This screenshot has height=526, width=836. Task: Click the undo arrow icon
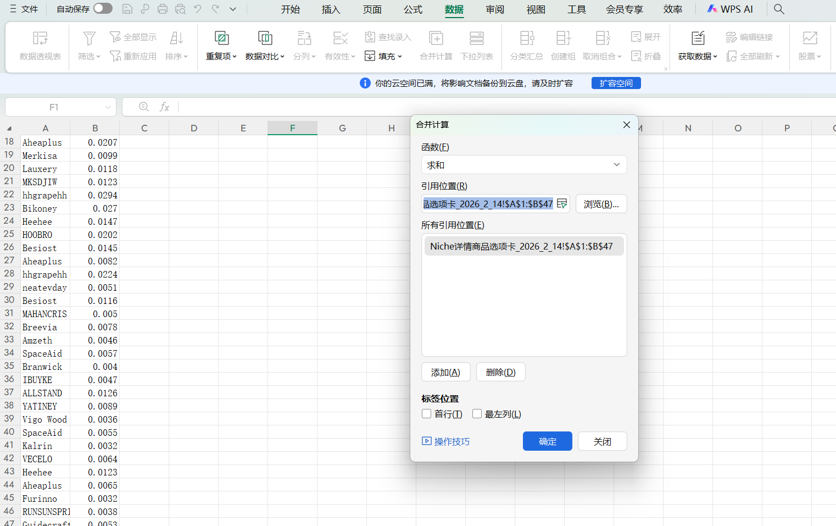(198, 9)
